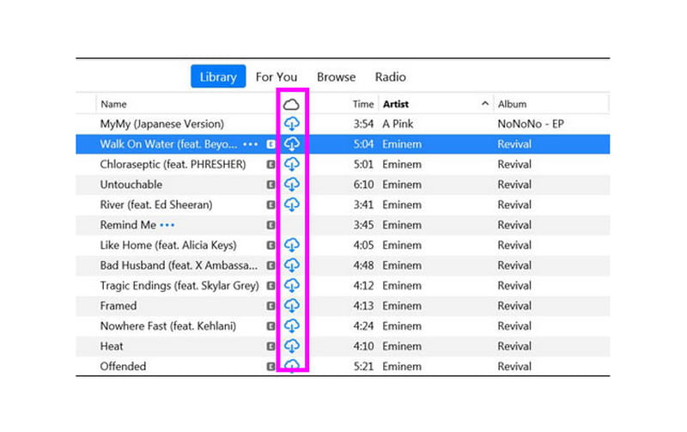Select the Walk On Water song title
Viewport: 687px width, 432px height.
(168, 144)
